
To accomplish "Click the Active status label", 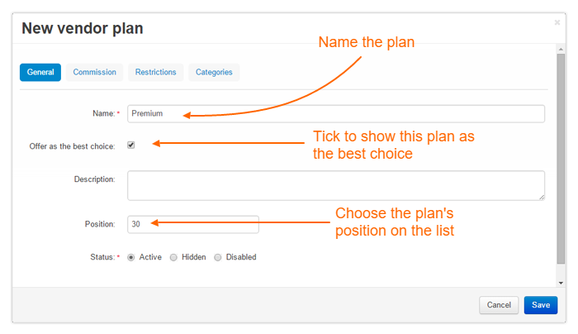I will pyautogui.click(x=150, y=257).
